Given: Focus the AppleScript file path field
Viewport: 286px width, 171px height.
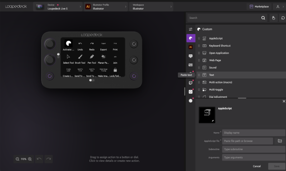Looking at the screenshot, I should [247, 141].
